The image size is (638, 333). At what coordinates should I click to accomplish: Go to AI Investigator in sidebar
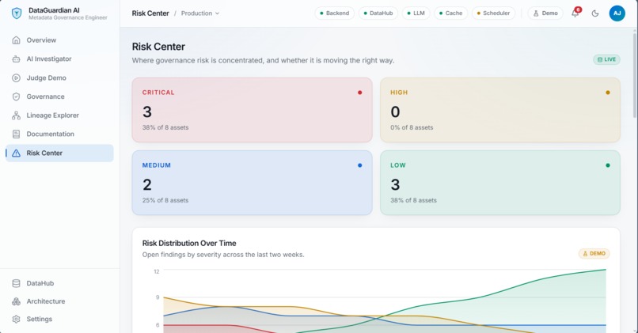click(x=59, y=59)
